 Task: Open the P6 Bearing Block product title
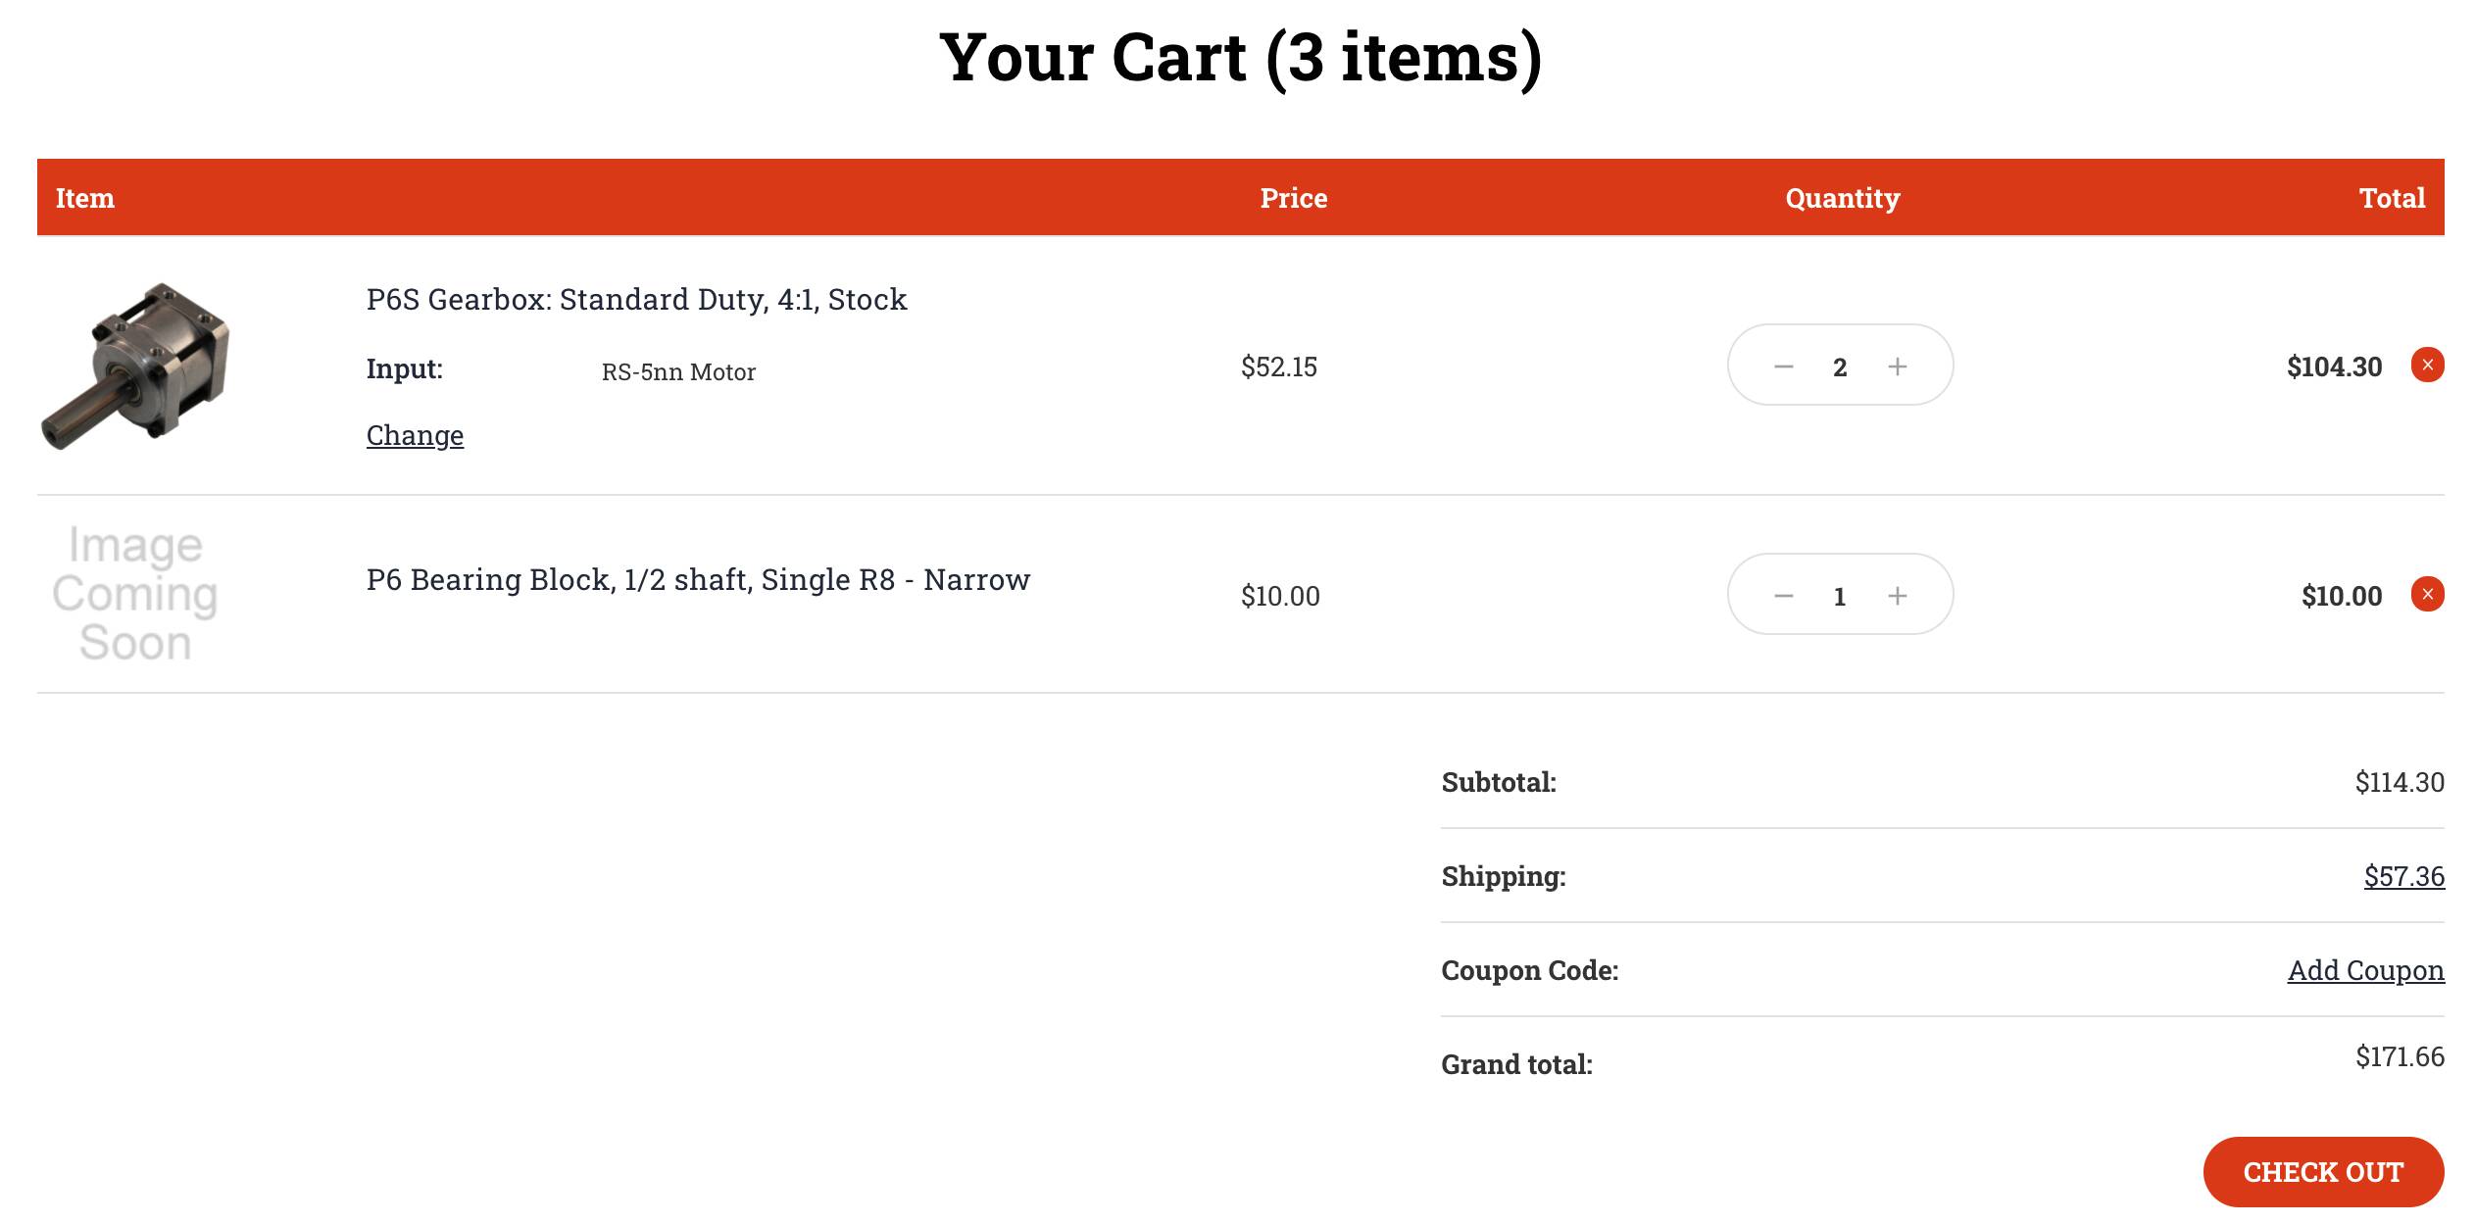(x=698, y=580)
